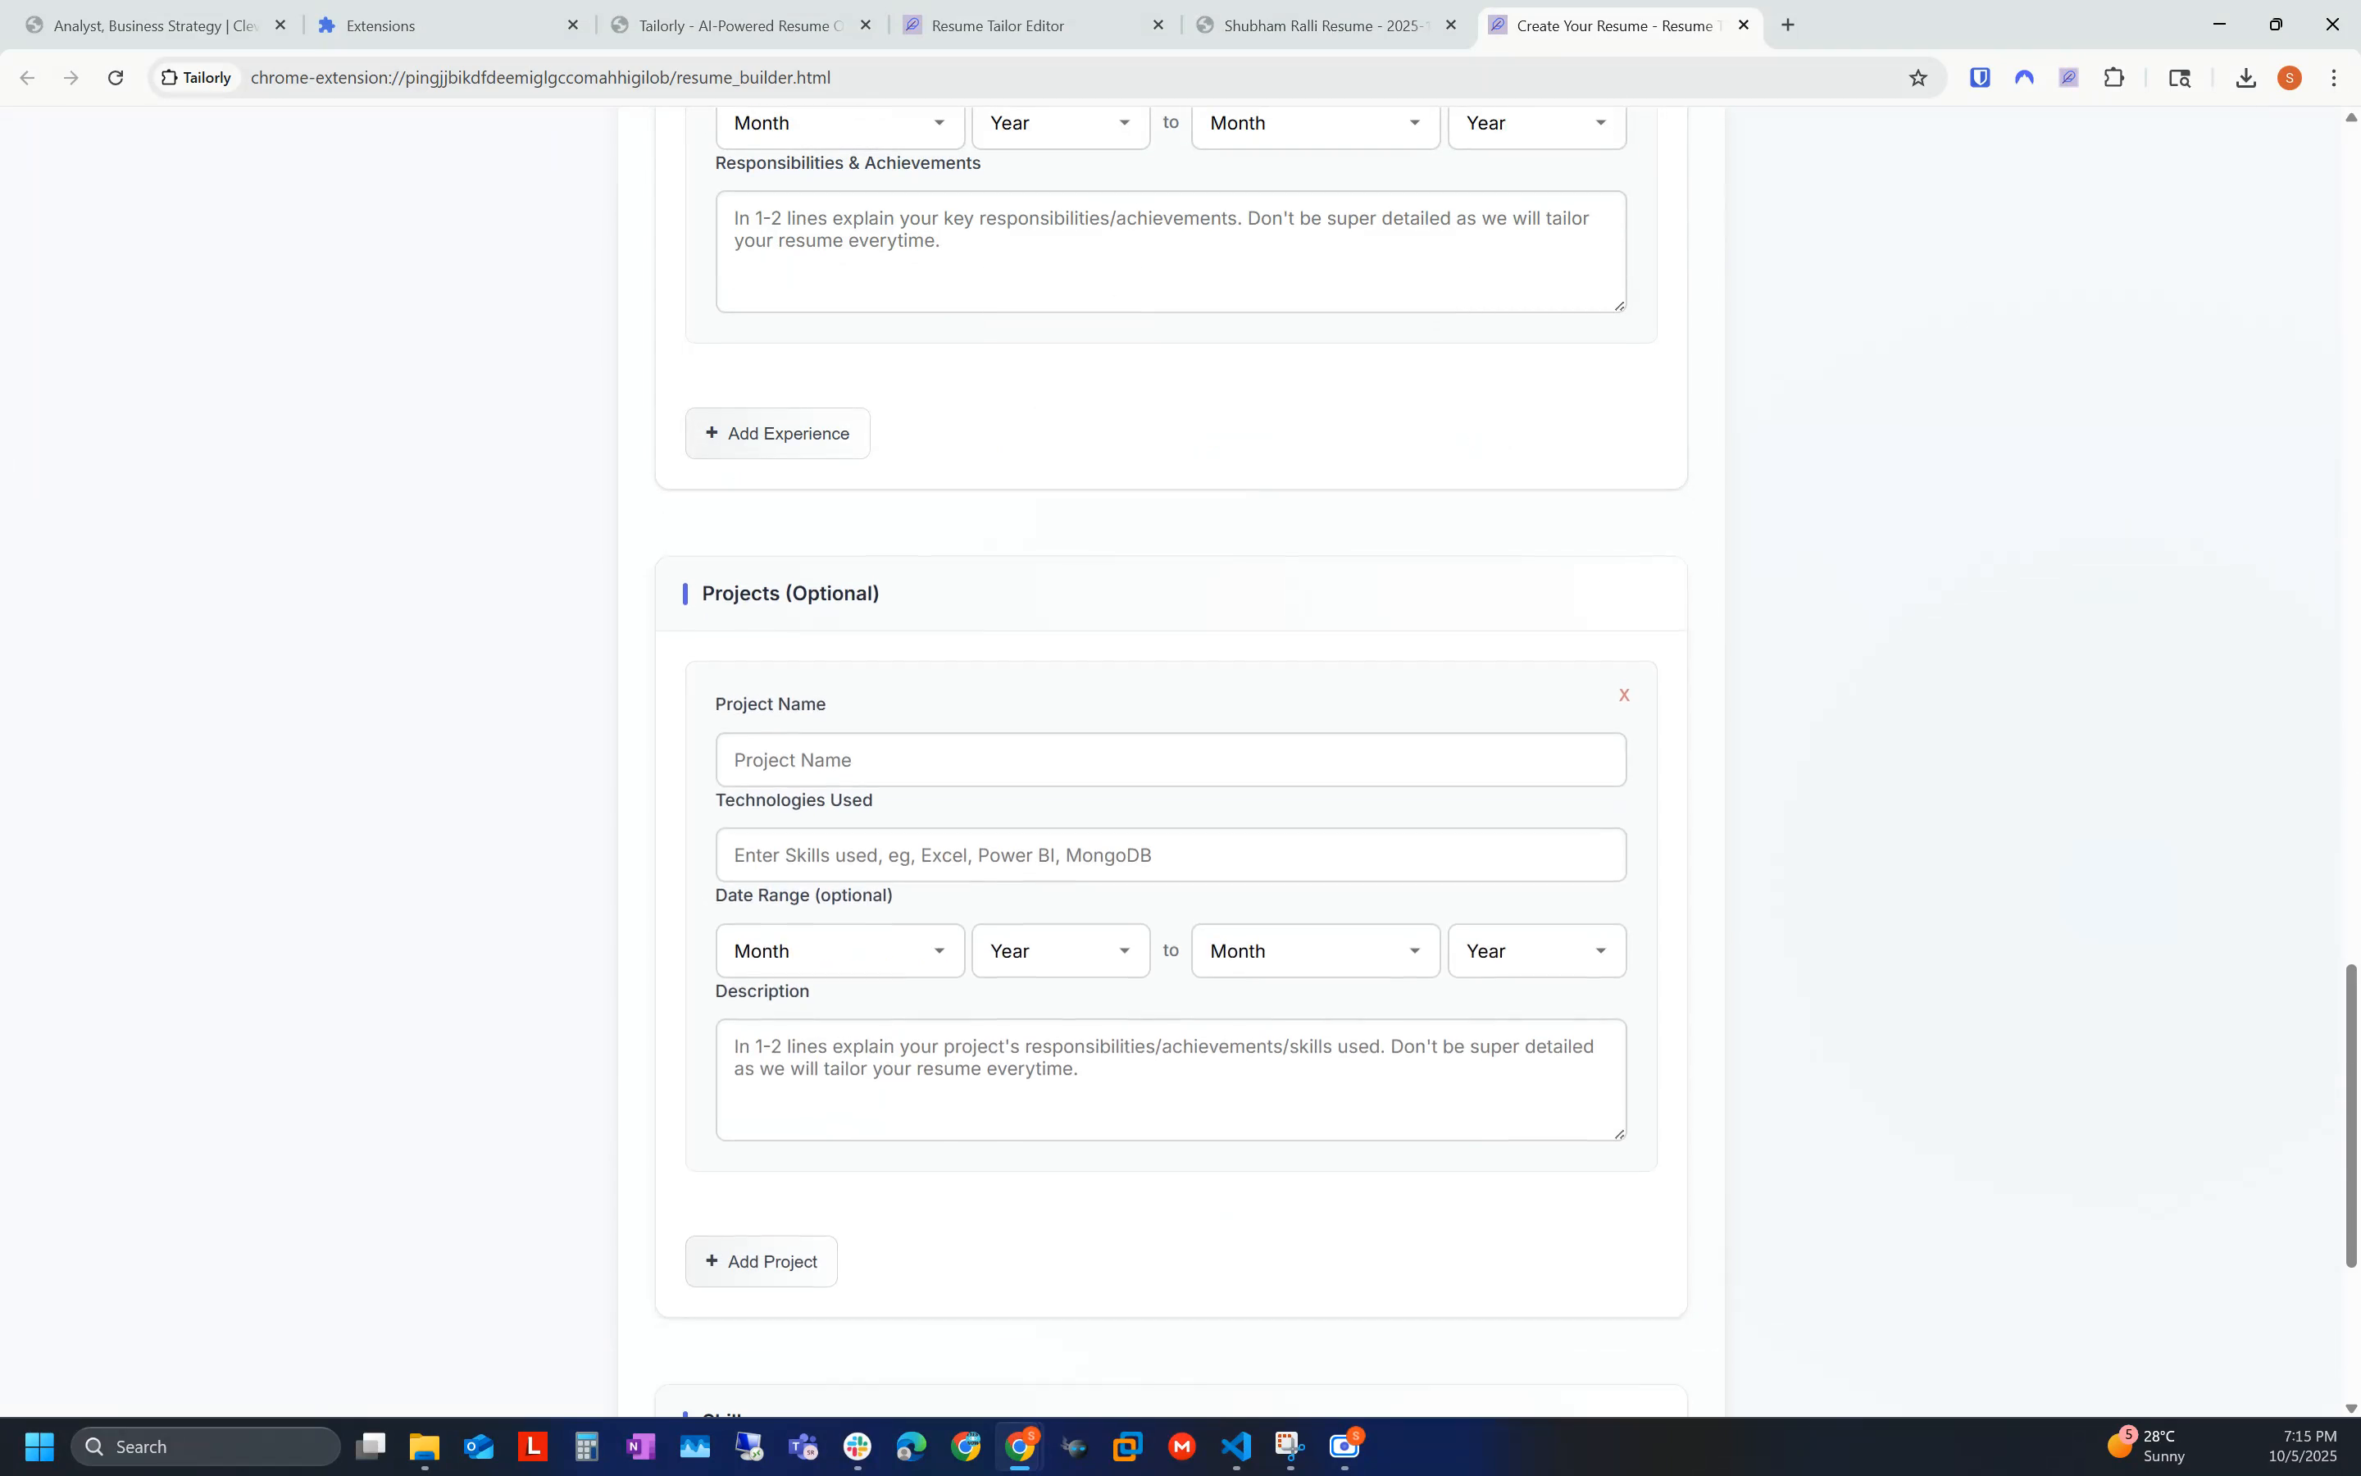Open the NordVPN extension
This screenshot has height=1476, width=2361.
(2024, 77)
